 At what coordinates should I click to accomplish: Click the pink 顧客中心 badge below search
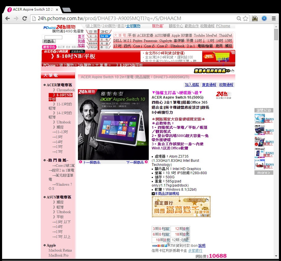click(x=49, y=47)
